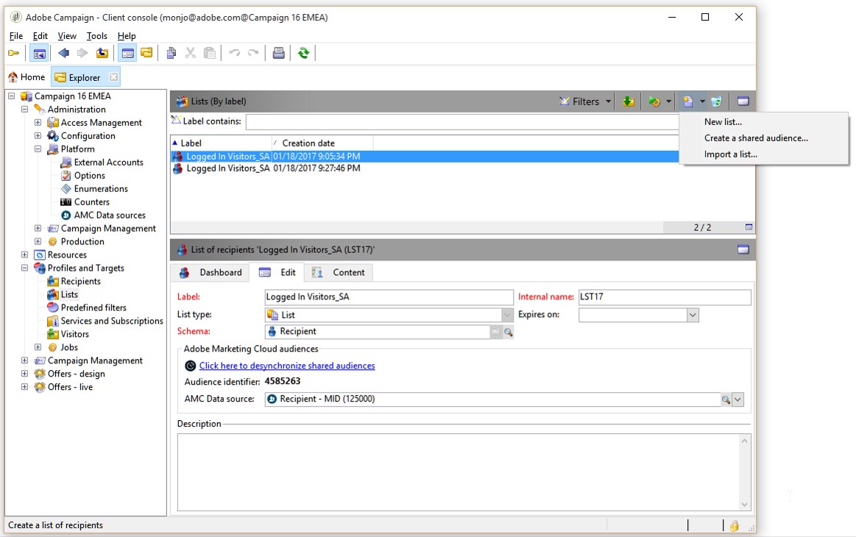Switch to the Content tab
This screenshot has height=537, width=856.
pos(339,272)
